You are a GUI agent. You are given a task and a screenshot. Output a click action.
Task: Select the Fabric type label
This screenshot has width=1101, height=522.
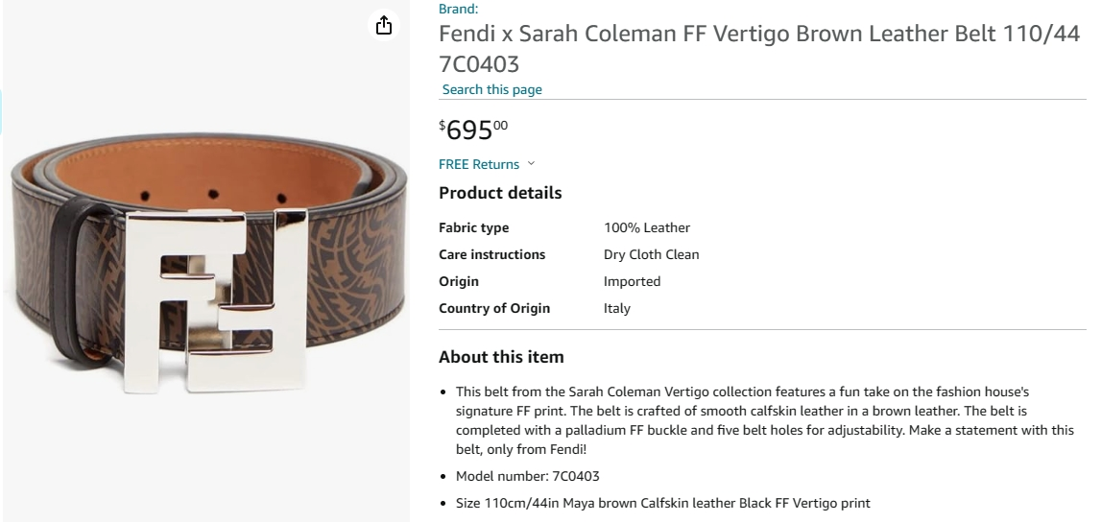tap(474, 227)
